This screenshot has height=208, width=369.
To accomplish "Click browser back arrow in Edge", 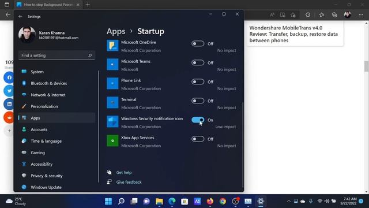I will click(x=7, y=14).
